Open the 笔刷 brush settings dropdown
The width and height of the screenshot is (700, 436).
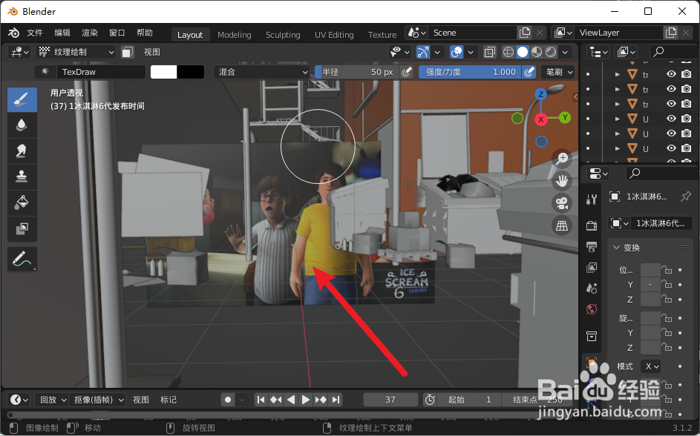[x=557, y=72]
